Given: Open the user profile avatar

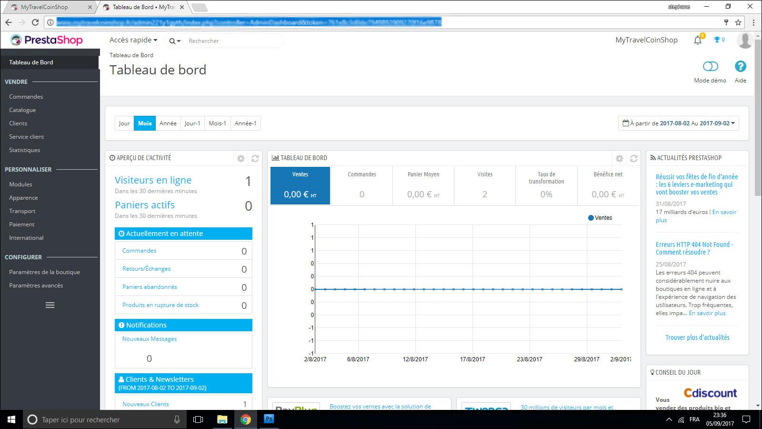Looking at the screenshot, I should pyautogui.click(x=744, y=41).
